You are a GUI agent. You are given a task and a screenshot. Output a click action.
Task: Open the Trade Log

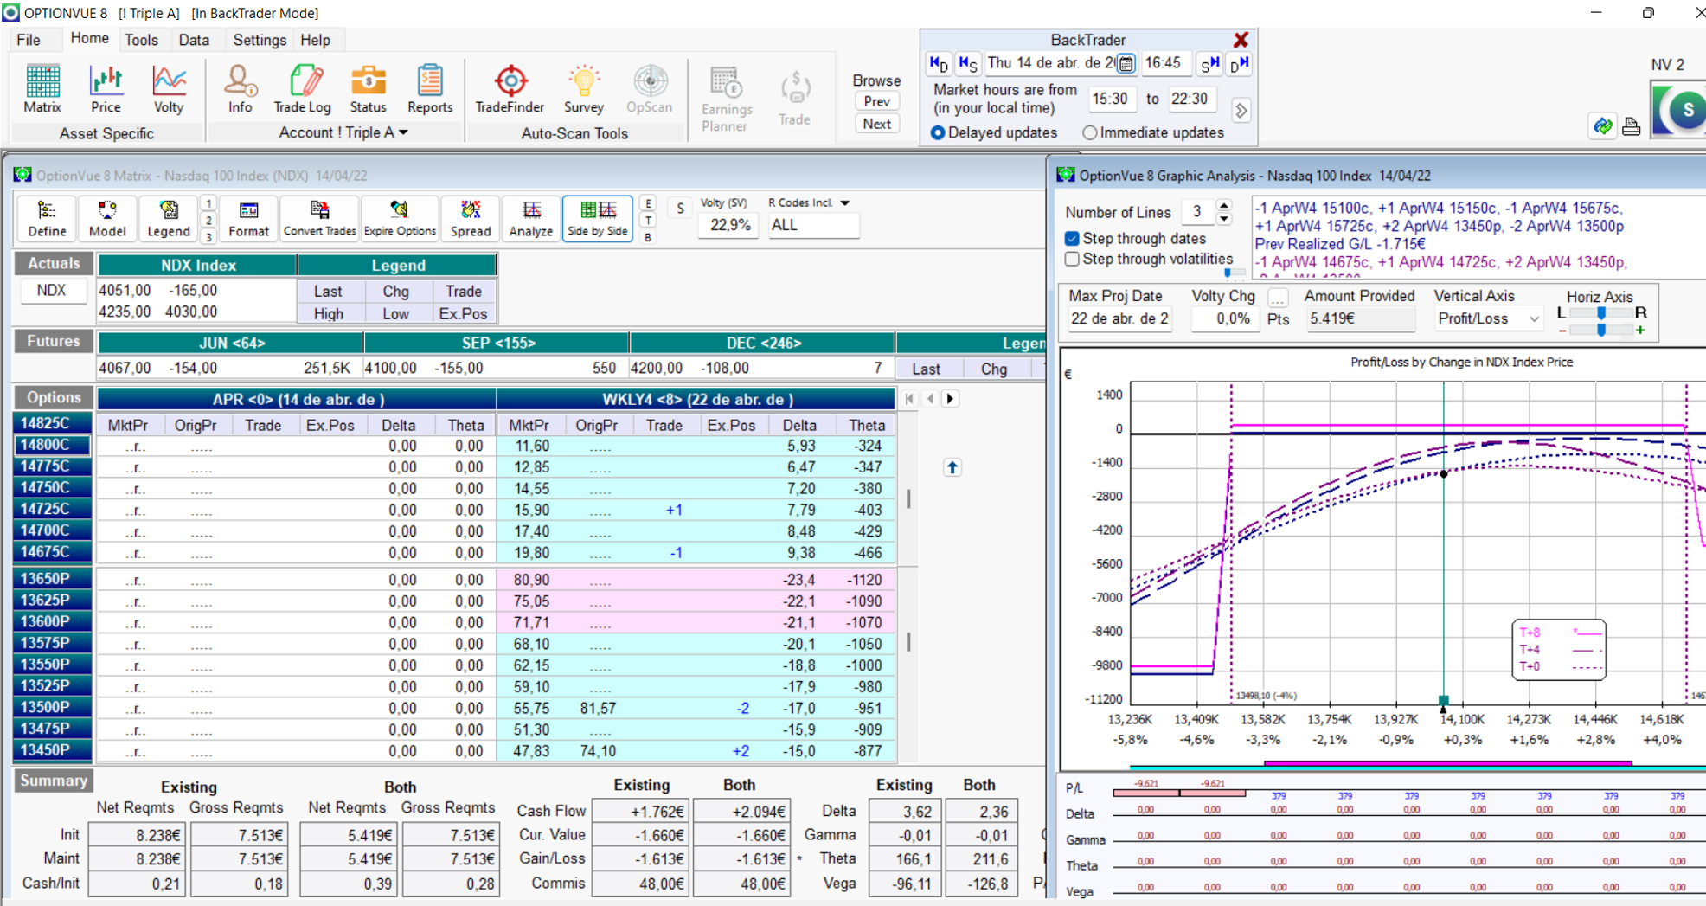[302, 88]
